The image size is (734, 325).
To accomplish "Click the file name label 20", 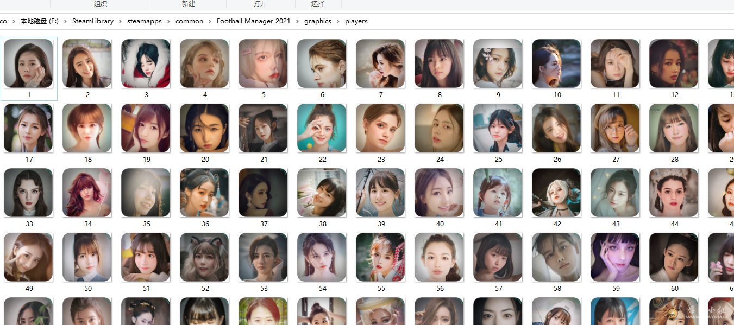I will pos(205,159).
